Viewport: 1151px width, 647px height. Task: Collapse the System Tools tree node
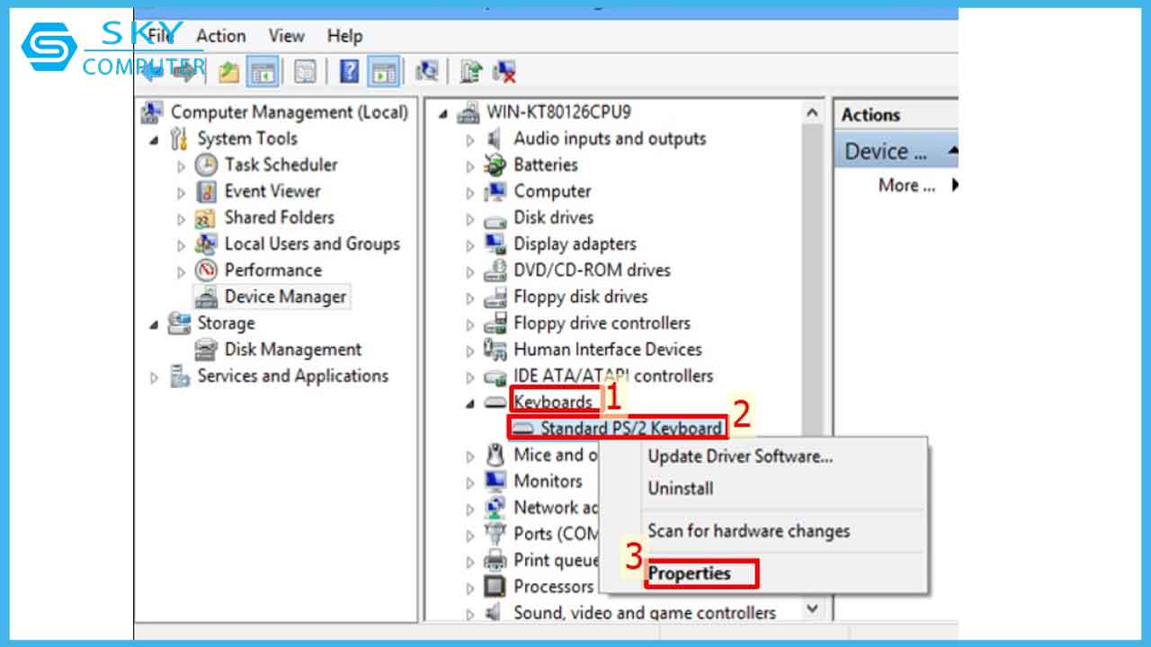[x=154, y=140]
